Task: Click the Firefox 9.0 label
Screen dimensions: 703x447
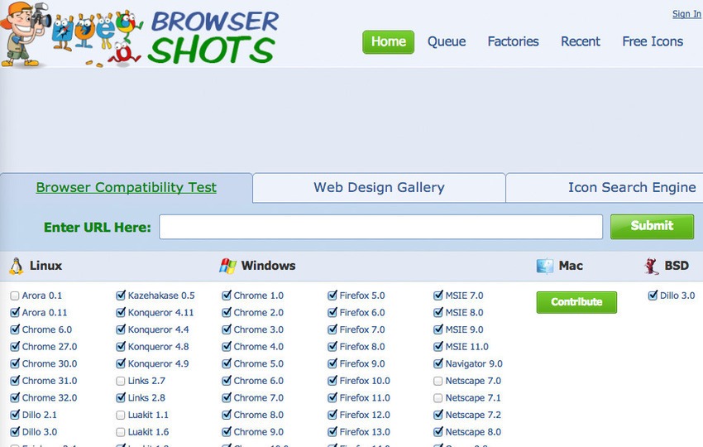Action: point(362,364)
